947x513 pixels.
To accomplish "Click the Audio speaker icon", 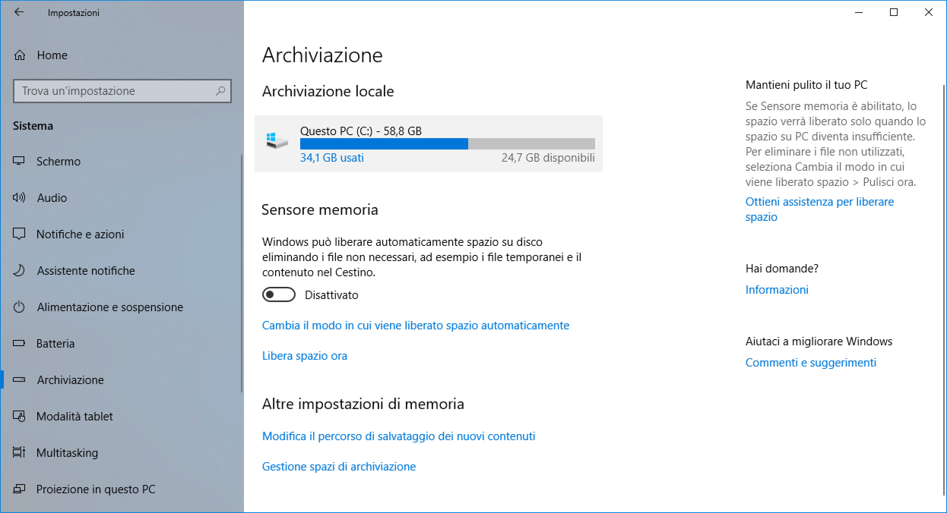I will pos(19,197).
